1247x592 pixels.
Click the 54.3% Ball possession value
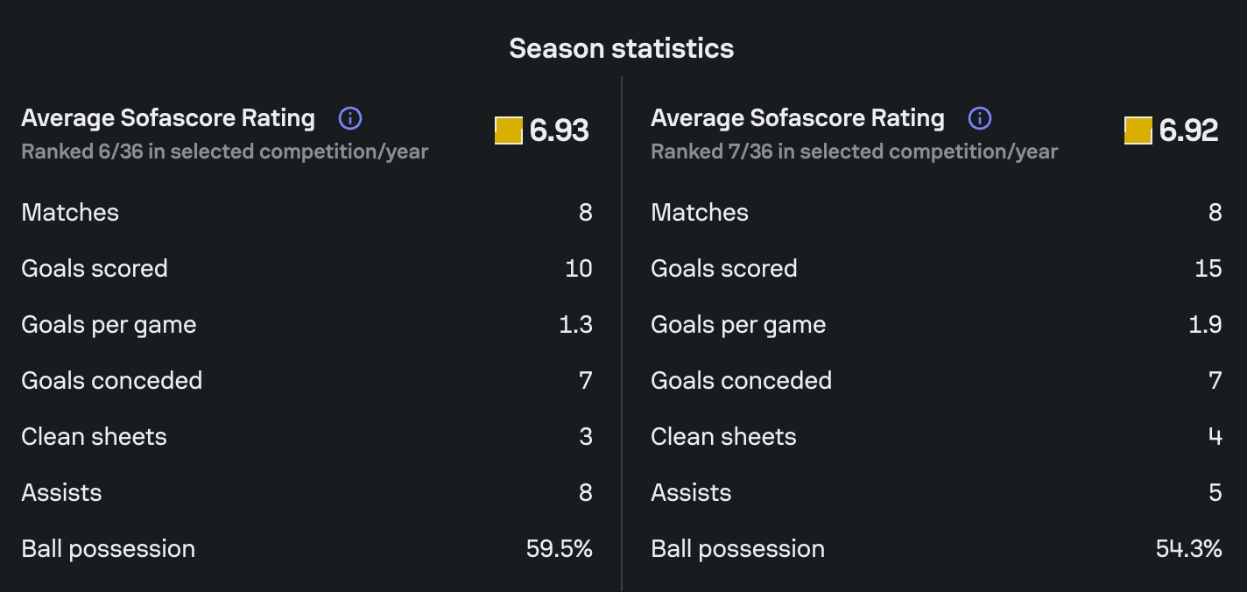[1189, 549]
